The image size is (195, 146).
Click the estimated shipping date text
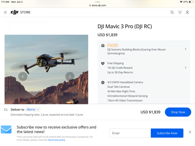47,115
